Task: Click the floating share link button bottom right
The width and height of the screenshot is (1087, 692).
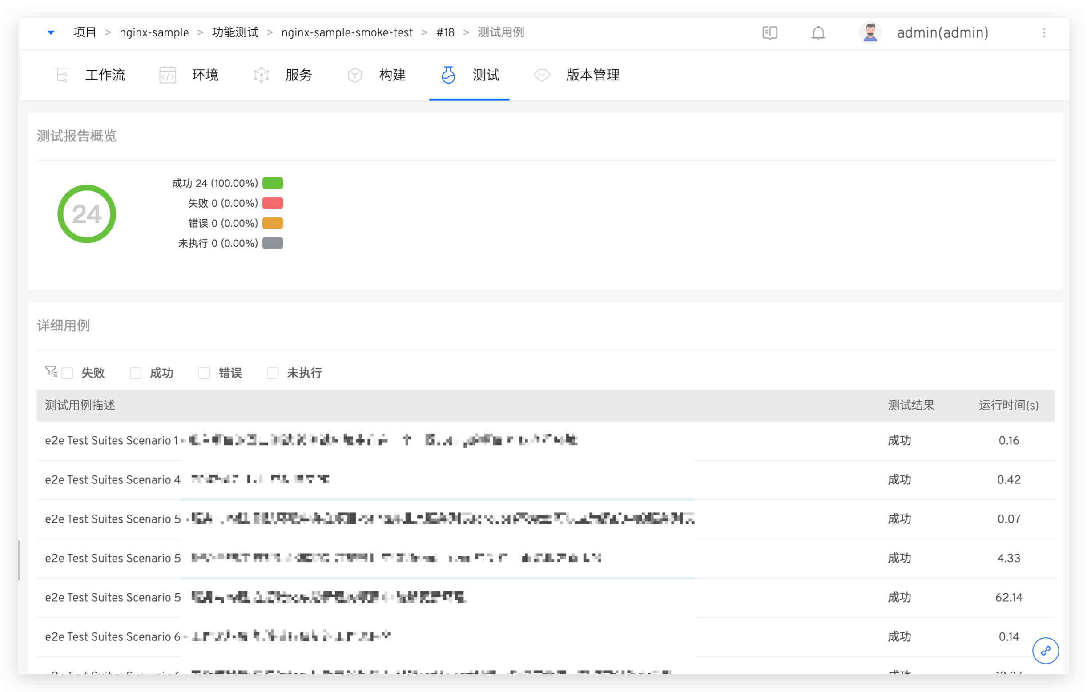Action: (x=1046, y=651)
